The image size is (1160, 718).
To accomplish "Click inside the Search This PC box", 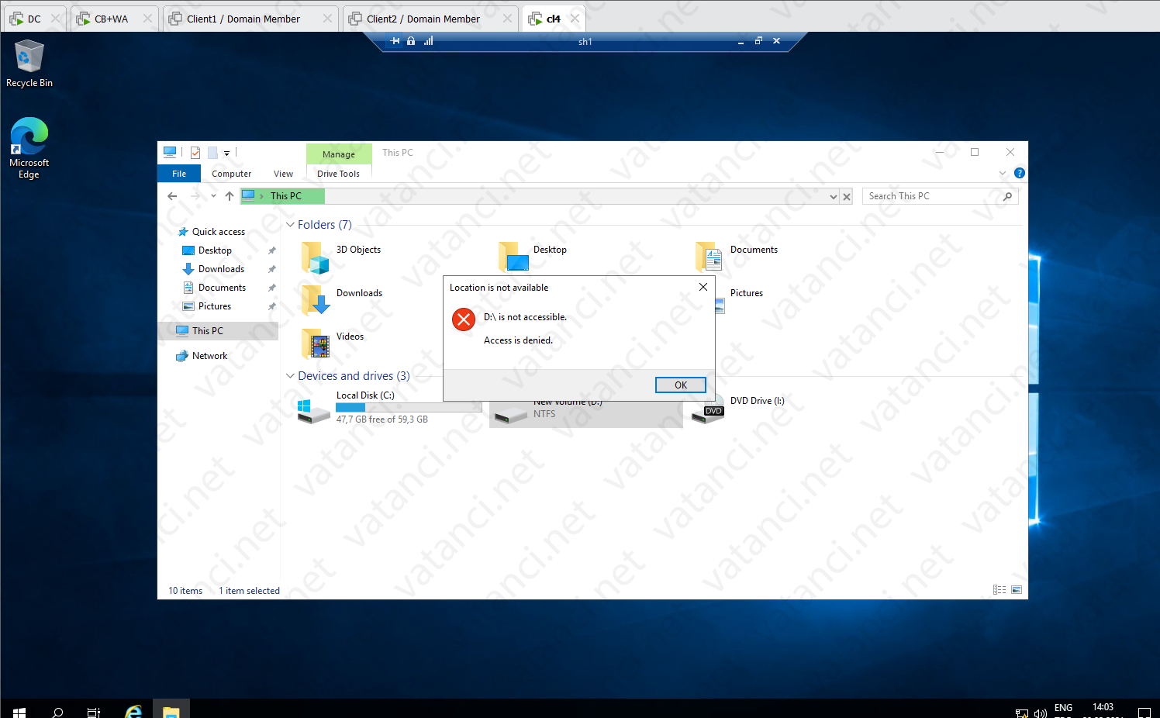I will pyautogui.click(x=930, y=195).
